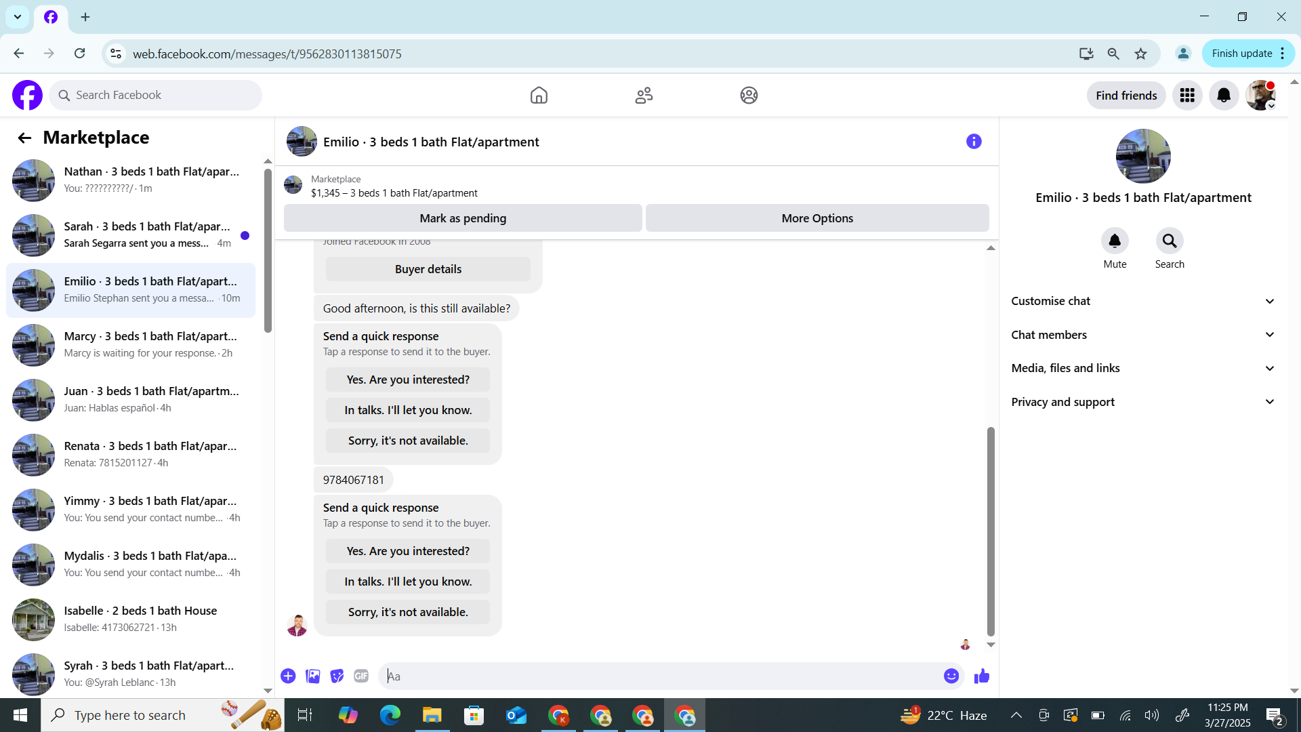Expand the Chat members section
The height and width of the screenshot is (732, 1301).
click(1143, 335)
